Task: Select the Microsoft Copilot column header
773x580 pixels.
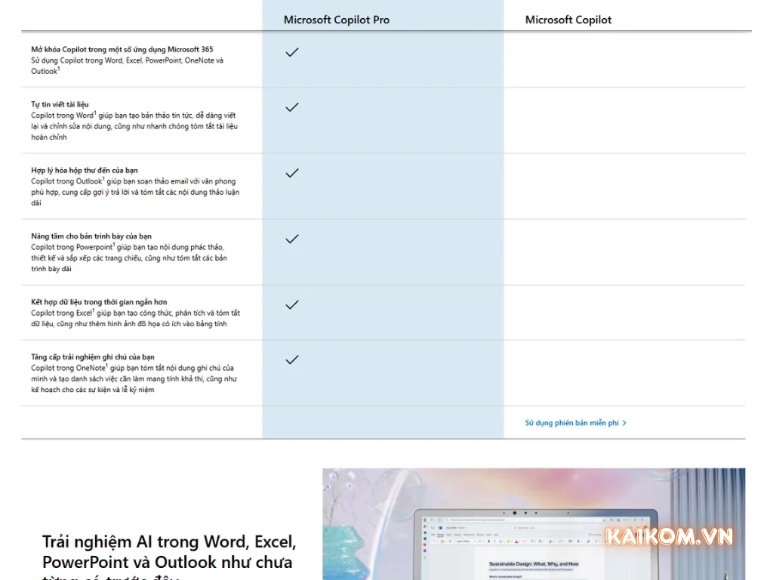Action: coord(568,20)
